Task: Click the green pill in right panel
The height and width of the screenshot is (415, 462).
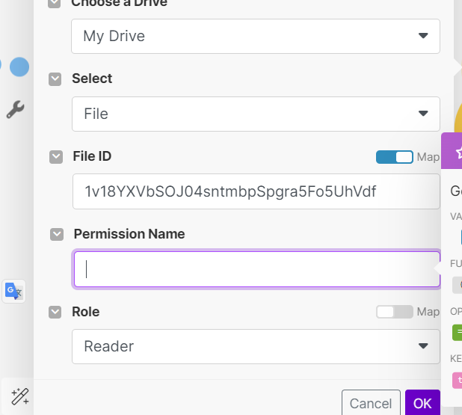Action: pyautogui.click(x=458, y=333)
